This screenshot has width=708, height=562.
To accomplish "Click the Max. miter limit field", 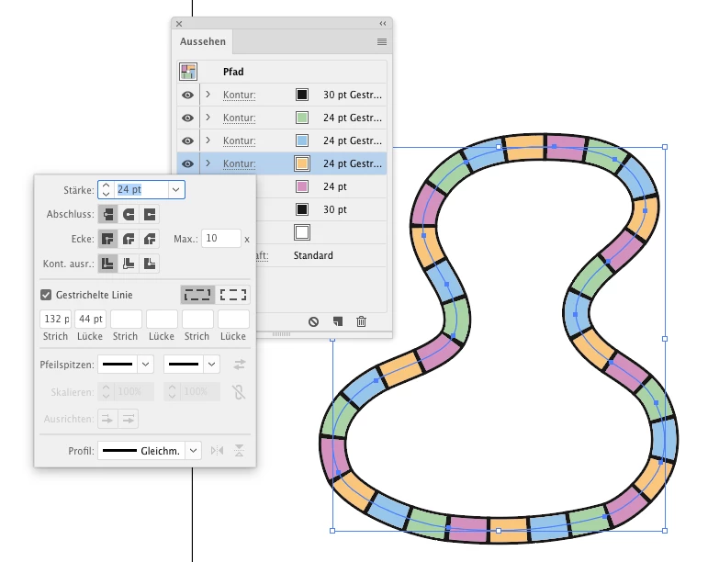I will pyautogui.click(x=220, y=239).
